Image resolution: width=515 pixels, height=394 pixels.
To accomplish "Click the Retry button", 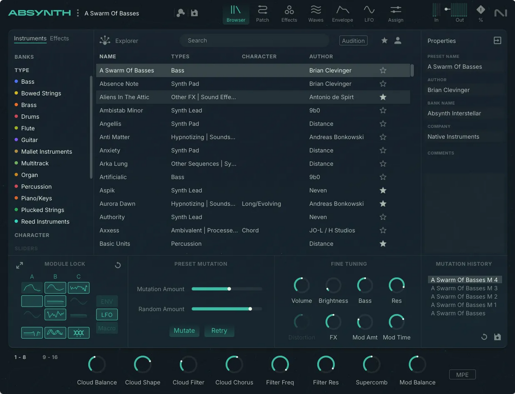I will point(219,330).
